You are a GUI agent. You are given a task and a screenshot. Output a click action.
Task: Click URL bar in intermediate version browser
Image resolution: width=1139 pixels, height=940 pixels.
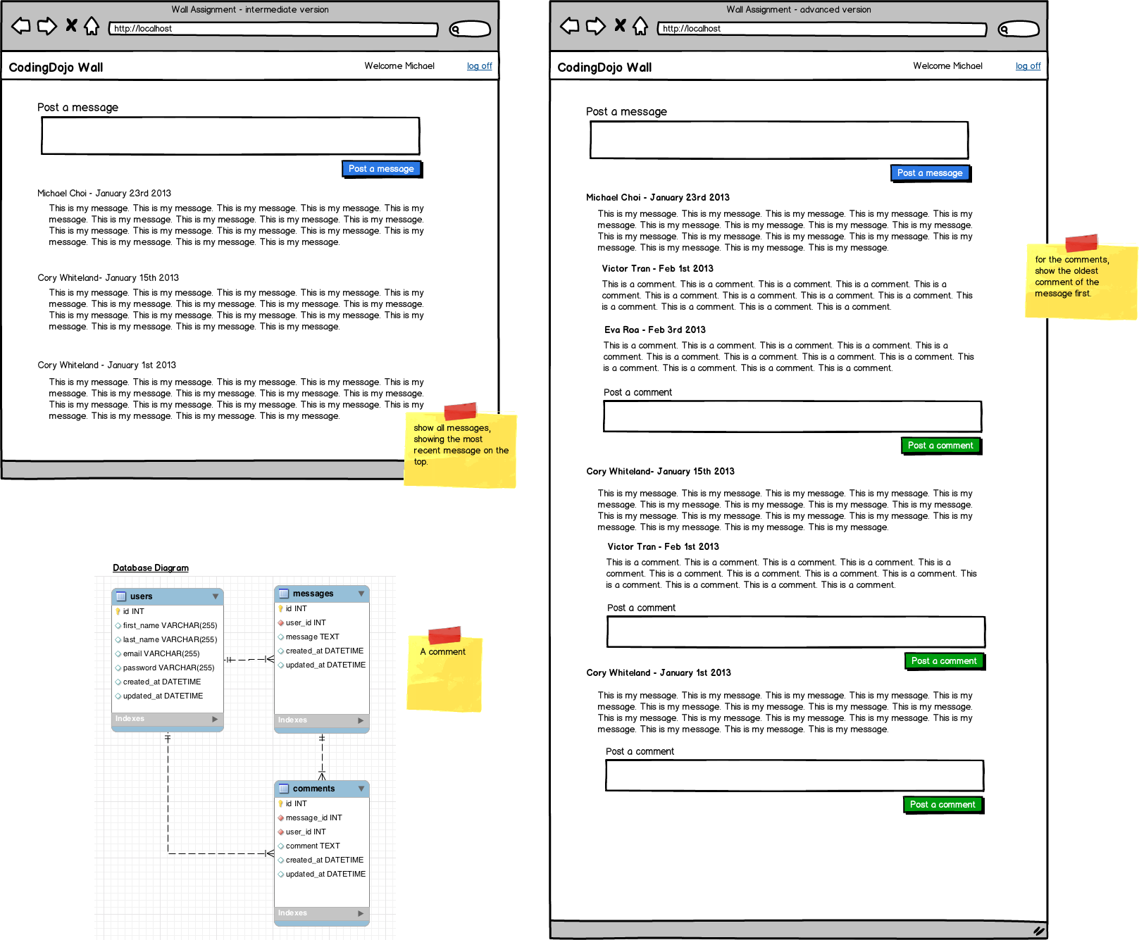point(273,29)
